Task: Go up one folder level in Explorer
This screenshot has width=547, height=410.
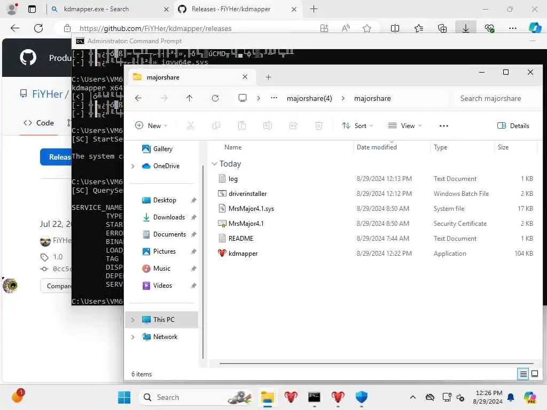Action: point(190,98)
